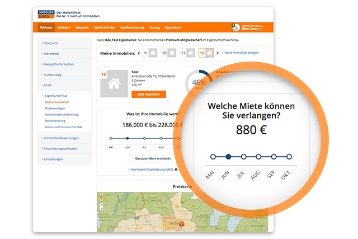Screen dimensions: 358x239
Task: Switch to the Markt & Preise tab
Action: point(104,27)
